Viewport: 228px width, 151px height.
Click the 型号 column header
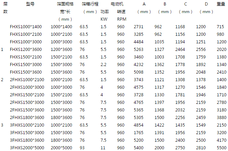pos(30,4)
